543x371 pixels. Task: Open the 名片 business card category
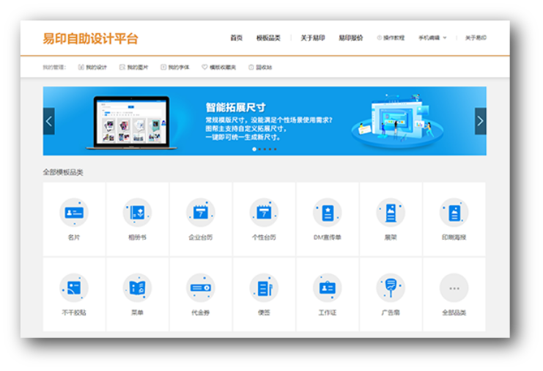tap(74, 213)
